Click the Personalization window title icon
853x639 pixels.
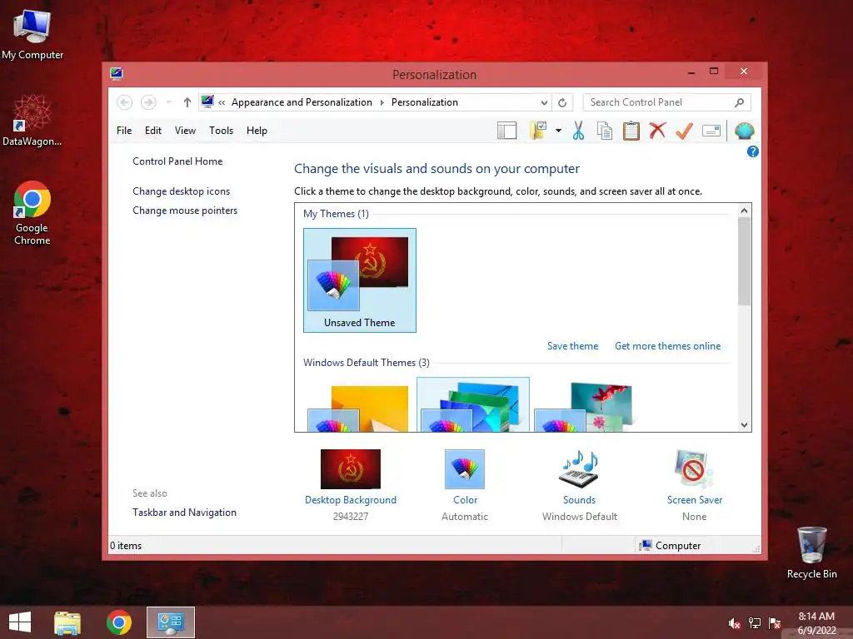click(x=116, y=74)
